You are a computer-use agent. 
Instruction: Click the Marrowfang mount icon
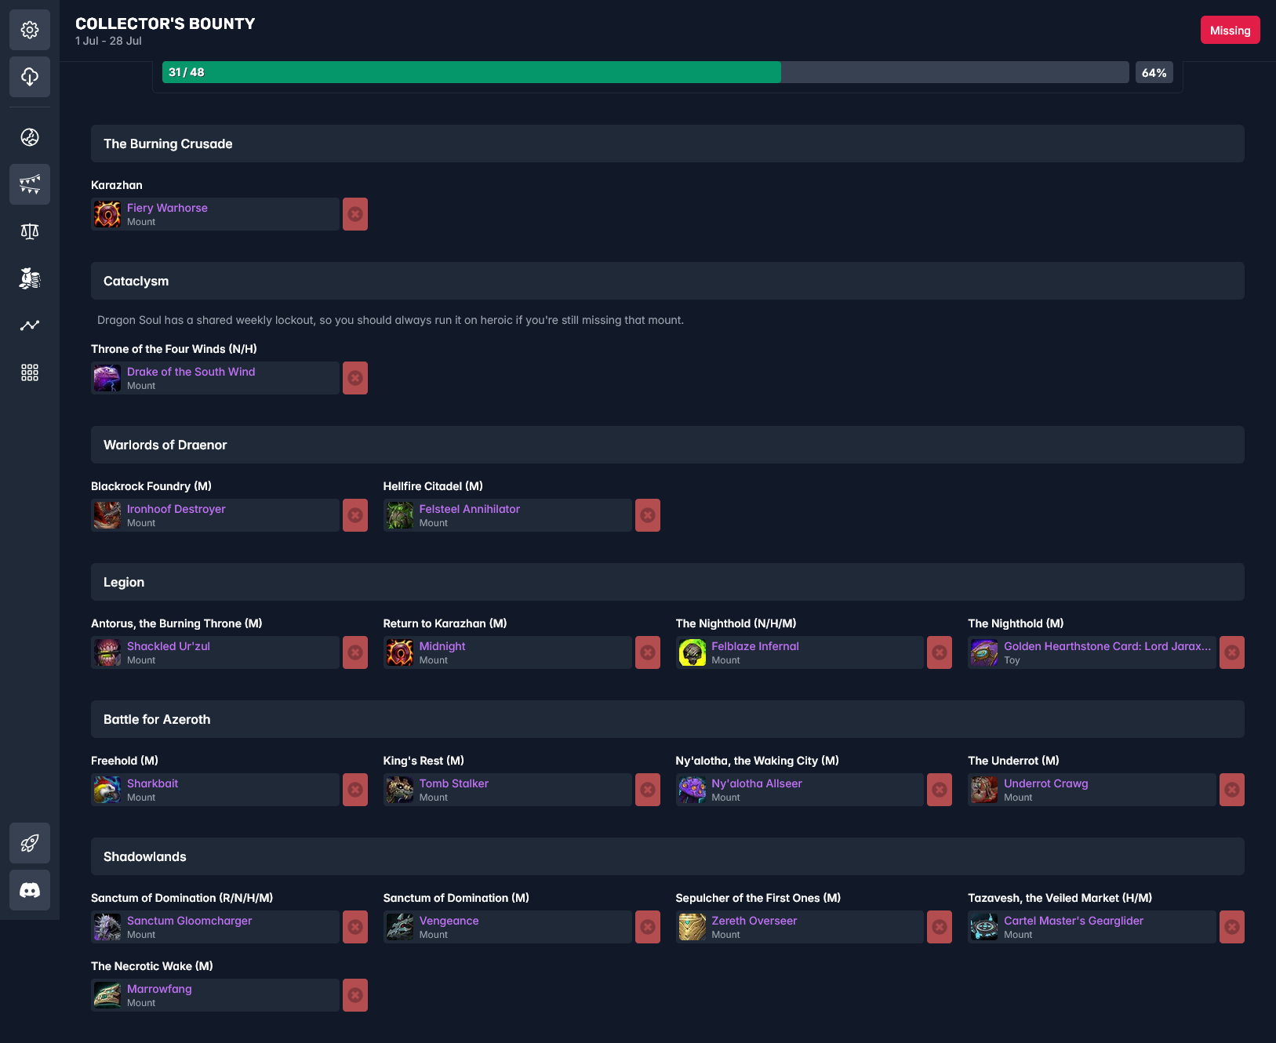107,995
